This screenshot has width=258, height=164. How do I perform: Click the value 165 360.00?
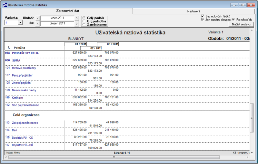point(80,105)
